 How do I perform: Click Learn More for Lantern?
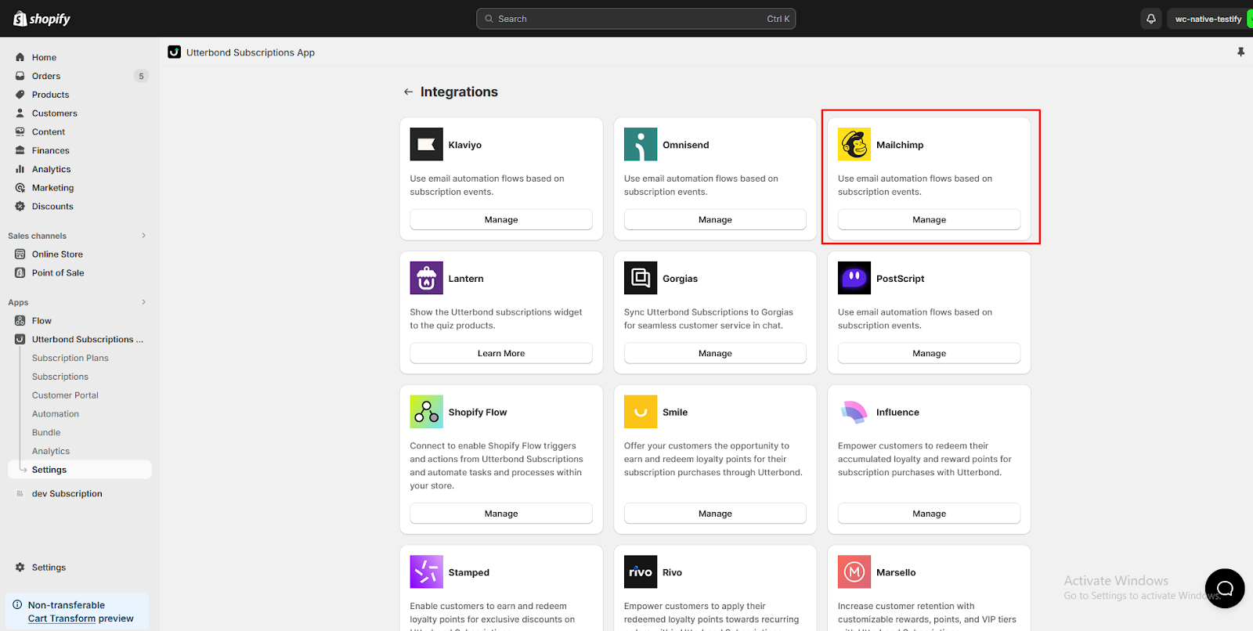[x=501, y=353]
